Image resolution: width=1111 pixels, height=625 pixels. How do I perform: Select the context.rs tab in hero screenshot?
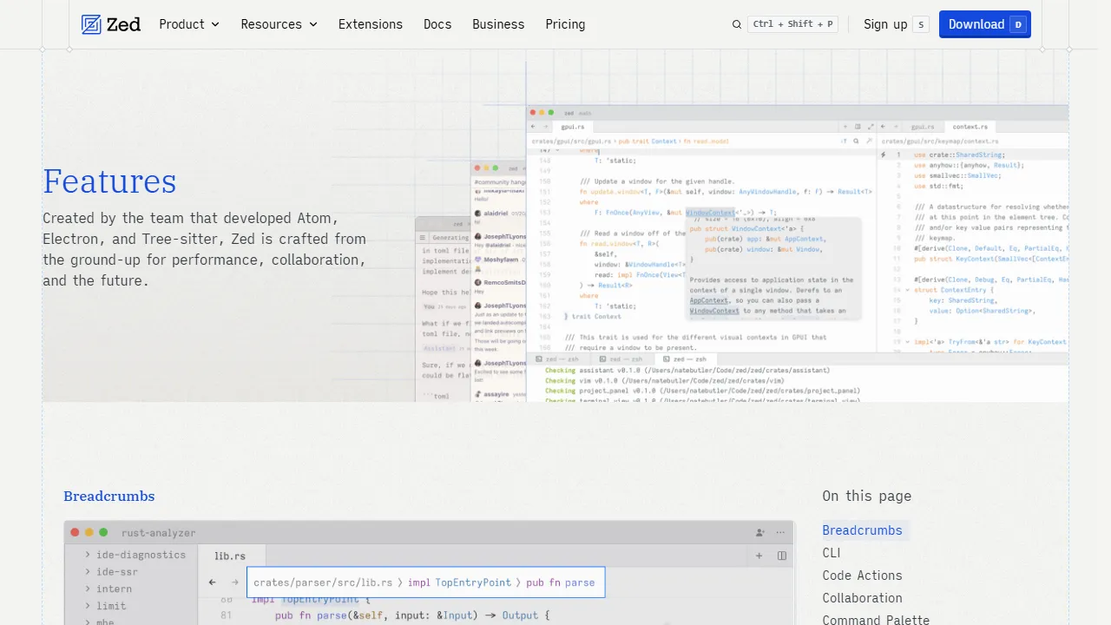click(x=969, y=127)
